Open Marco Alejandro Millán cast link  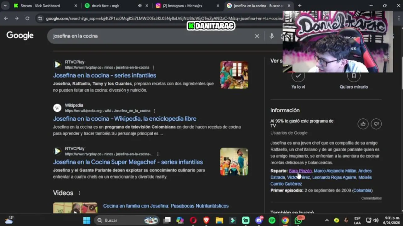335,171
